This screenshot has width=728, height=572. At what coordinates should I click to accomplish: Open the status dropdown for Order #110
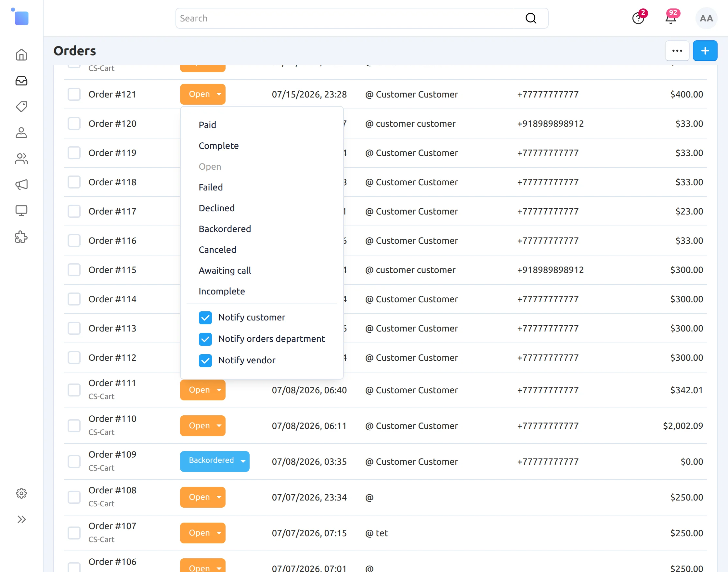202,426
